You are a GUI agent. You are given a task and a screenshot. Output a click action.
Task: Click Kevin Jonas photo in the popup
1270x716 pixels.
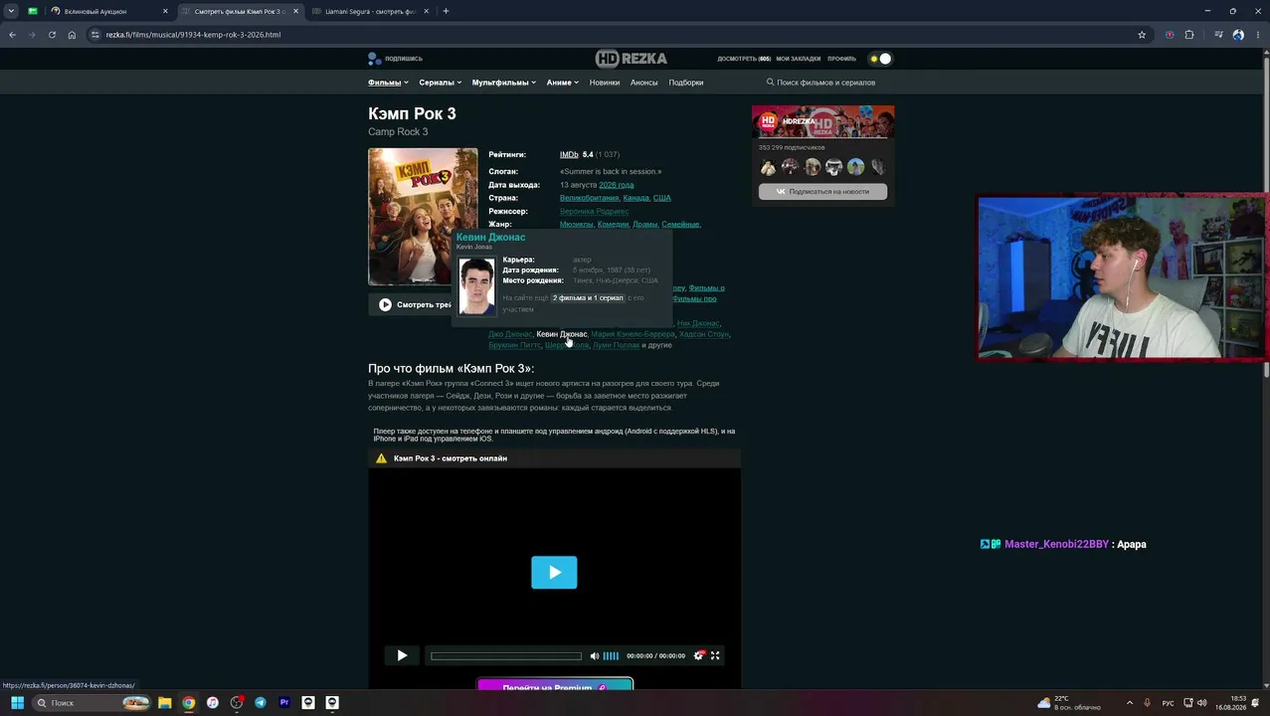pos(476,286)
